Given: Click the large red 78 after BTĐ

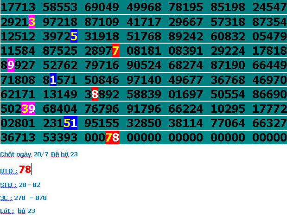Looking at the screenshot, I should pos(25,170).
